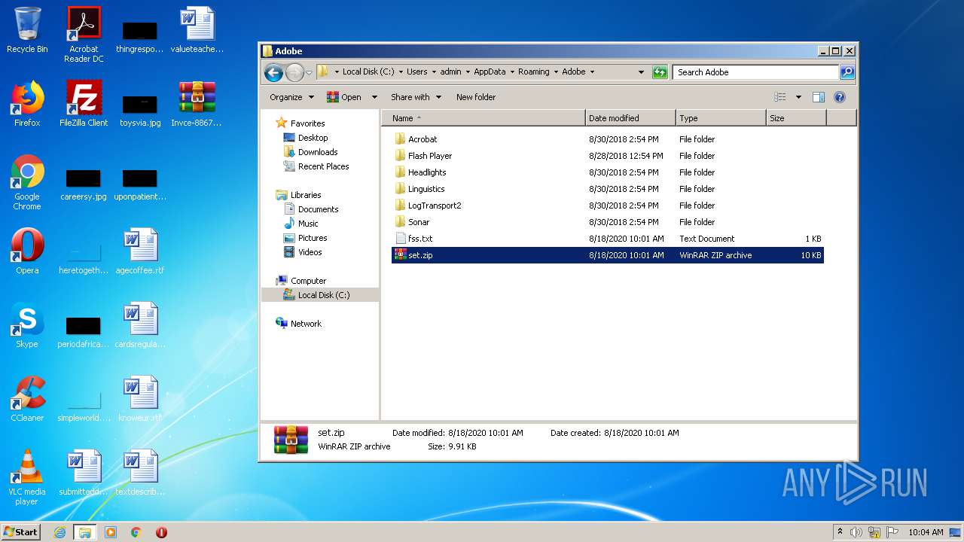Launch CCleaner desktop shortcut
This screenshot has width=964, height=542.
27,399
